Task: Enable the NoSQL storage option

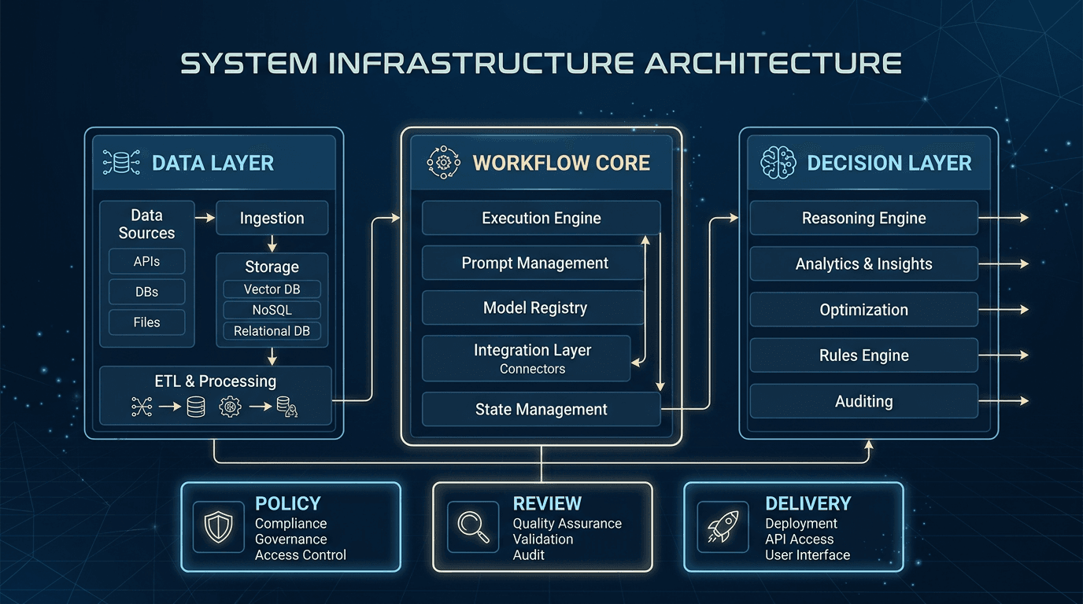Action: [271, 310]
